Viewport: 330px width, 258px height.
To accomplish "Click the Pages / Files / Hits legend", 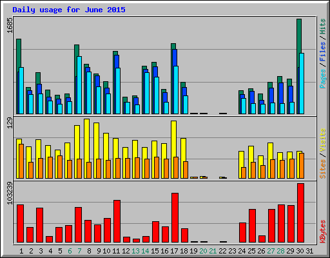I will 322,54.
